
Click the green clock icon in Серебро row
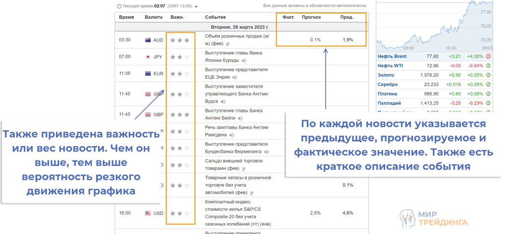pyautogui.click(x=488, y=85)
